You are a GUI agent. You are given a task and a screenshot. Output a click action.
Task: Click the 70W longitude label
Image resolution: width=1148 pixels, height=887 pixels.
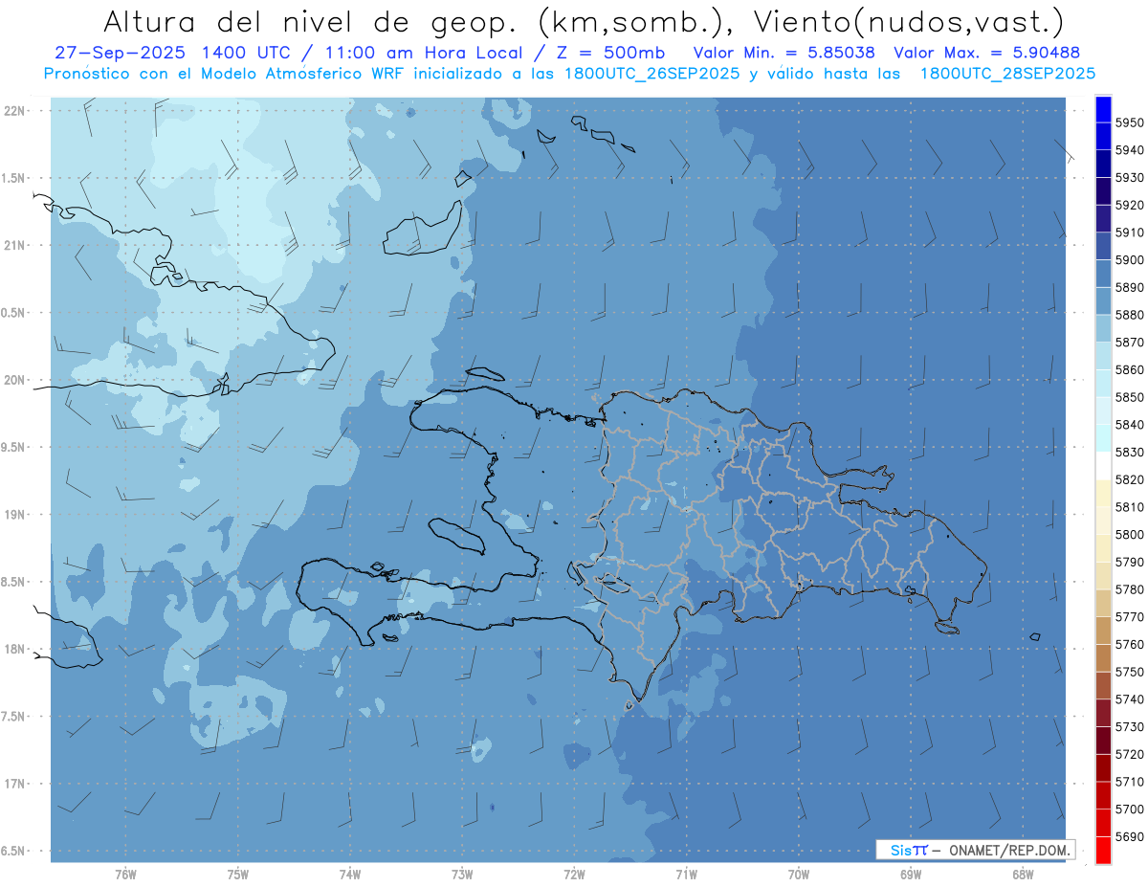click(799, 875)
